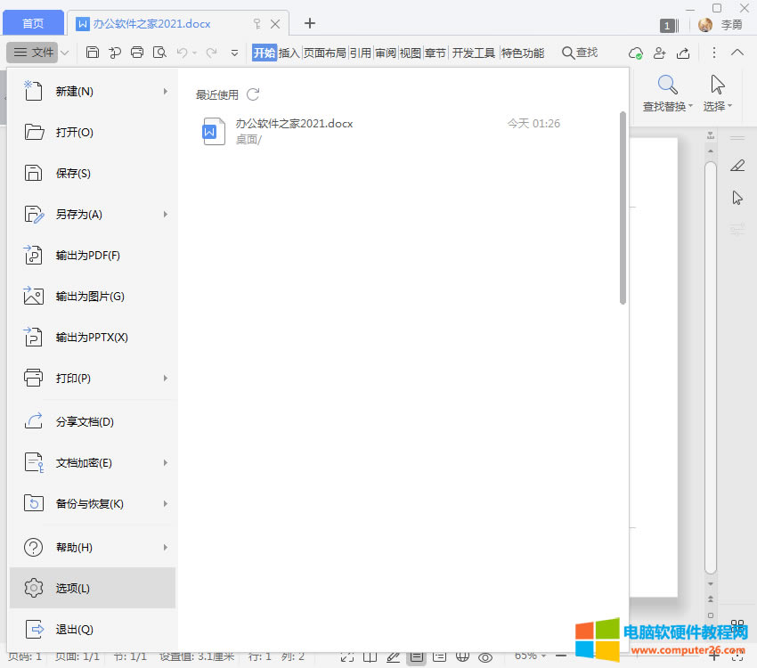The width and height of the screenshot is (757, 668).
Task: Switch to the 插入 ribbon tab
Action: click(x=289, y=53)
